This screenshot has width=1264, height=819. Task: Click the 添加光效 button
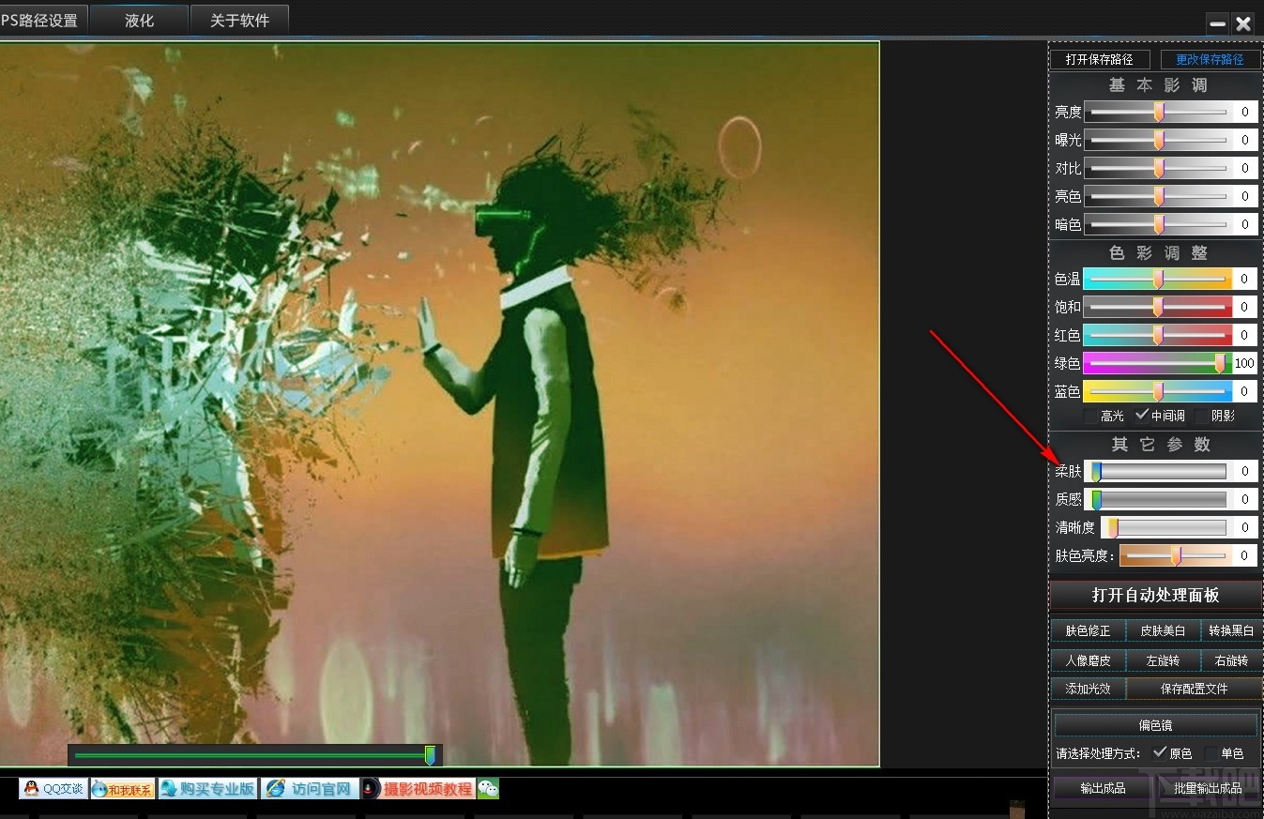(x=1088, y=689)
